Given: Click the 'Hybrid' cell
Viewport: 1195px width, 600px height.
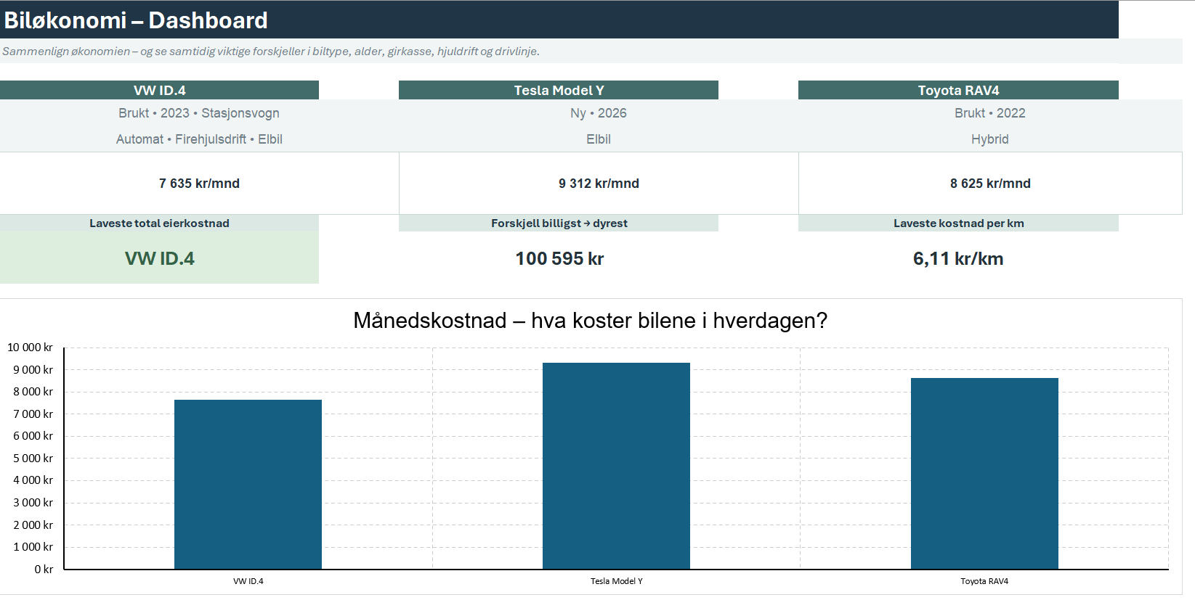Looking at the screenshot, I should (990, 139).
